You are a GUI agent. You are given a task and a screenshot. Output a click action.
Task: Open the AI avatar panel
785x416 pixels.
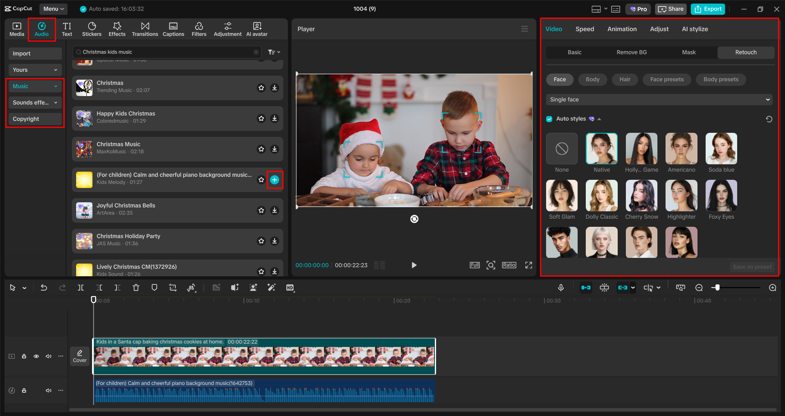coord(256,29)
